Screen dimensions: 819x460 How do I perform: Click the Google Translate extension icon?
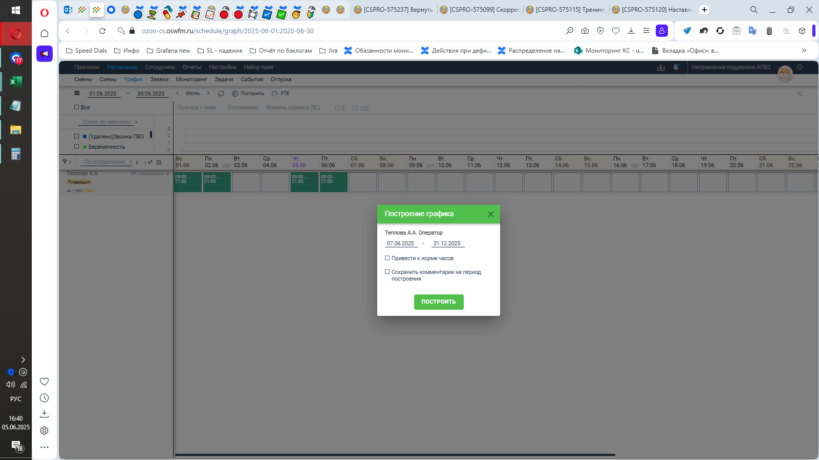tap(752, 31)
